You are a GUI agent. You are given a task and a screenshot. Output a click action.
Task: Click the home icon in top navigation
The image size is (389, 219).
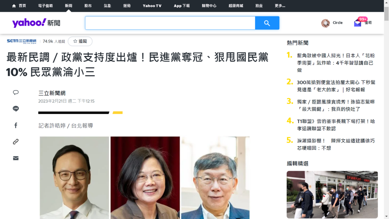14,6
